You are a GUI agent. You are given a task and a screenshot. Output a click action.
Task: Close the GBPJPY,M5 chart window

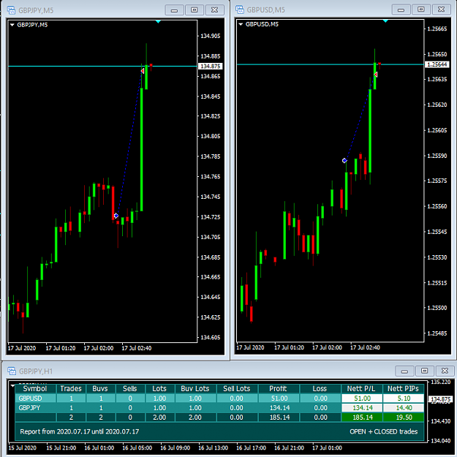tap(215, 10)
